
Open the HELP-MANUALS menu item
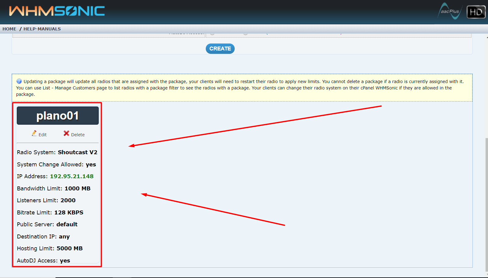[x=42, y=29]
